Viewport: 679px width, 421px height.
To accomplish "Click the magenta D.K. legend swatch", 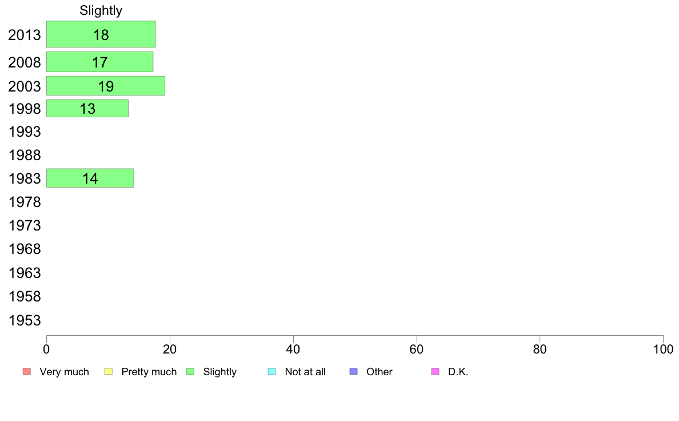I will (435, 372).
